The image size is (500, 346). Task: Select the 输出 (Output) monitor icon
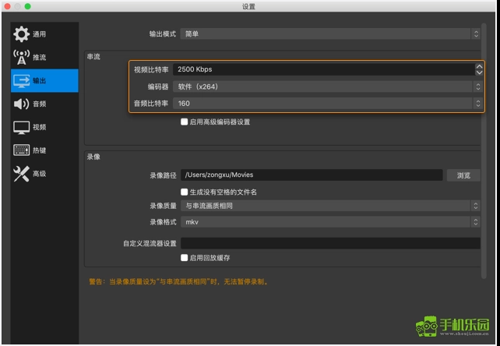point(22,80)
